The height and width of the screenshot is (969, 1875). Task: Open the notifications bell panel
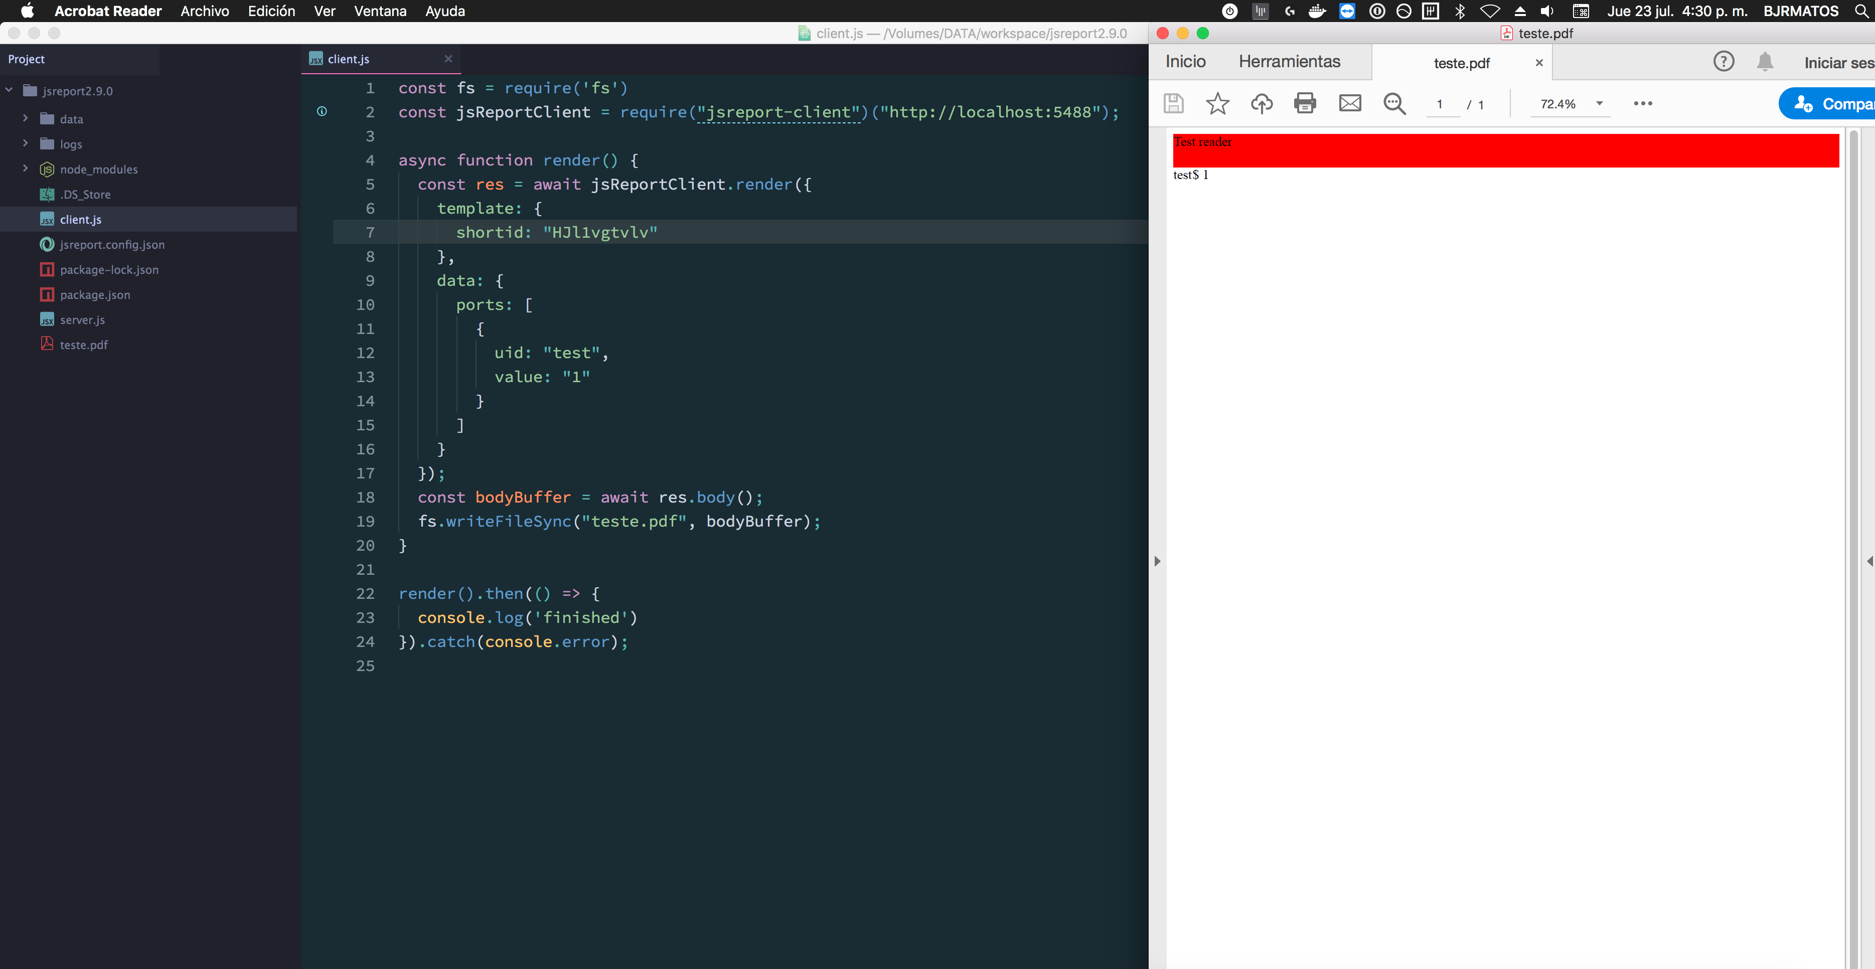[1765, 61]
